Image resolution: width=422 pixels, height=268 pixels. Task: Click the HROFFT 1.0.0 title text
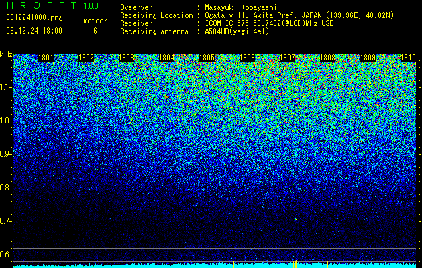pyautogui.click(x=52, y=5)
